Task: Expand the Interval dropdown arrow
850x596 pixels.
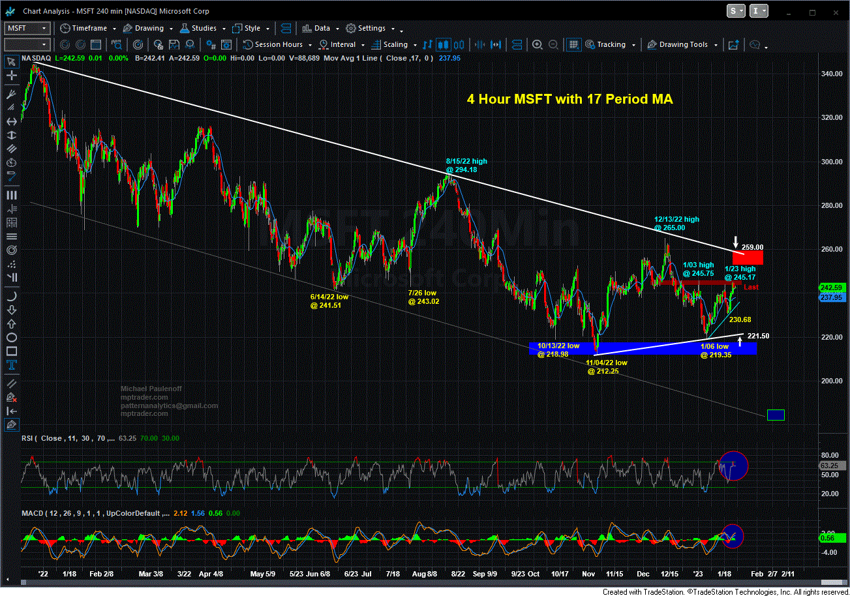Action: (364, 46)
